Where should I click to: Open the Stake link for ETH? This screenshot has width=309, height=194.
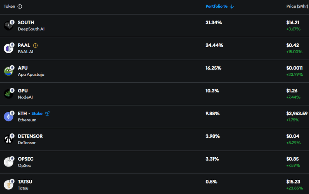[37, 114]
